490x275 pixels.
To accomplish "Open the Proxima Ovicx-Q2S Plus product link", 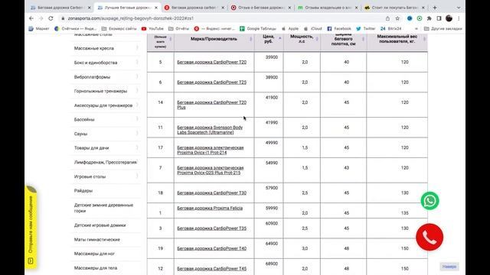I will (211, 170).
